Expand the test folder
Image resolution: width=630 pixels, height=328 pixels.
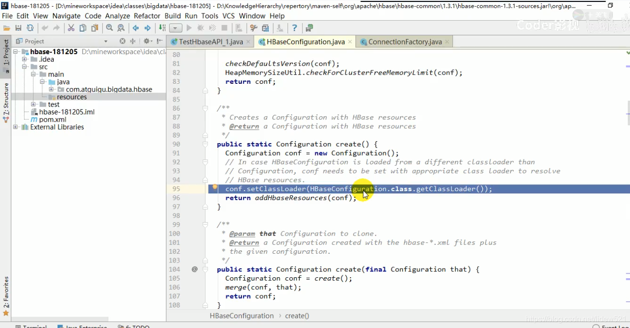(33, 104)
